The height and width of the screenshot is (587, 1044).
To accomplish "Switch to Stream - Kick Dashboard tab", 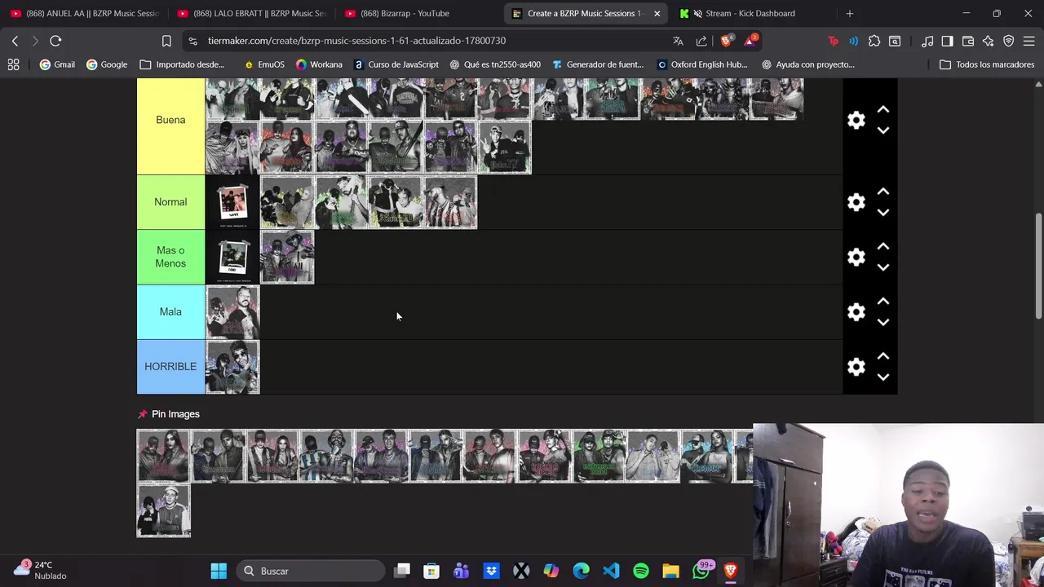I will click(x=750, y=13).
